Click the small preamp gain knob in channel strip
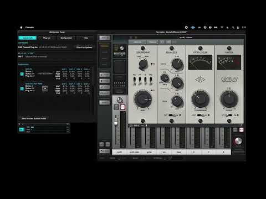 coord(122,48)
